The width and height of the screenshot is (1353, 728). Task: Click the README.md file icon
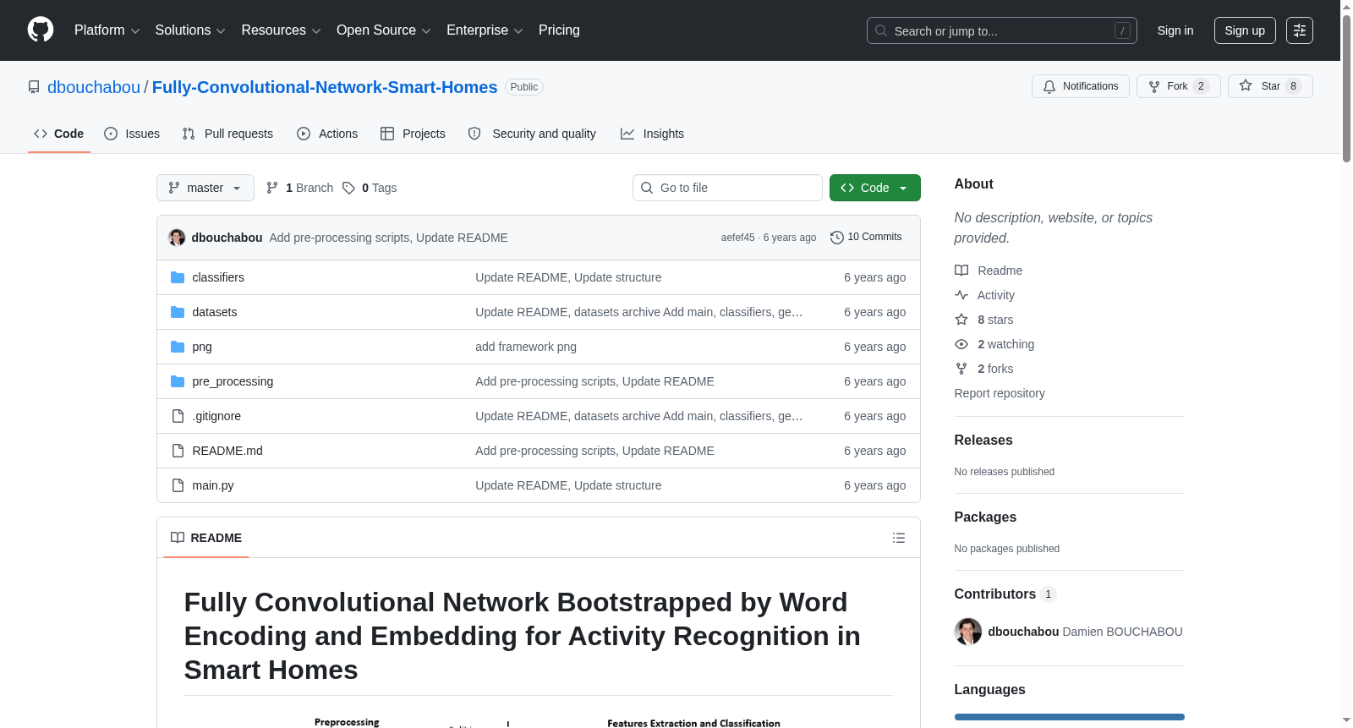coord(178,451)
